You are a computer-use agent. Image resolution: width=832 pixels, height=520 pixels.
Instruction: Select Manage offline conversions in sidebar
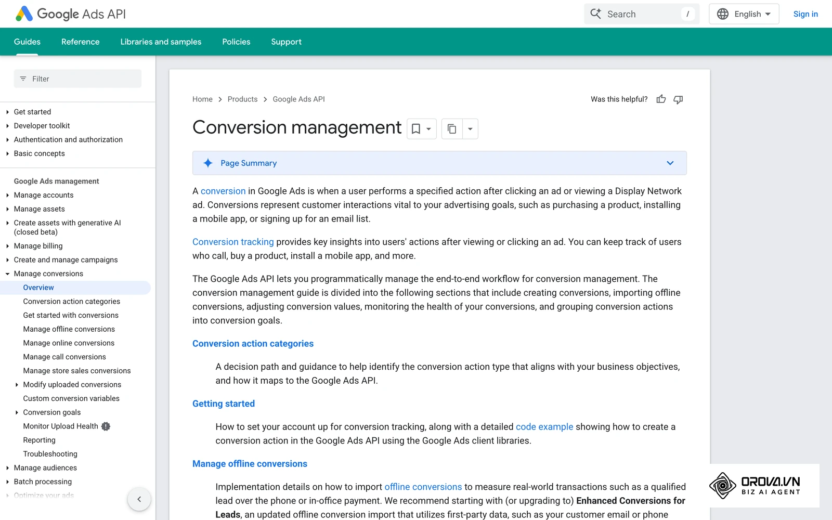click(x=69, y=329)
